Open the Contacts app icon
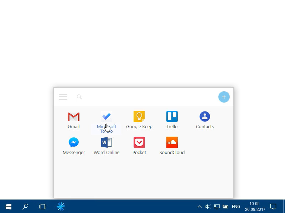This screenshot has height=213, width=285. click(x=205, y=116)
